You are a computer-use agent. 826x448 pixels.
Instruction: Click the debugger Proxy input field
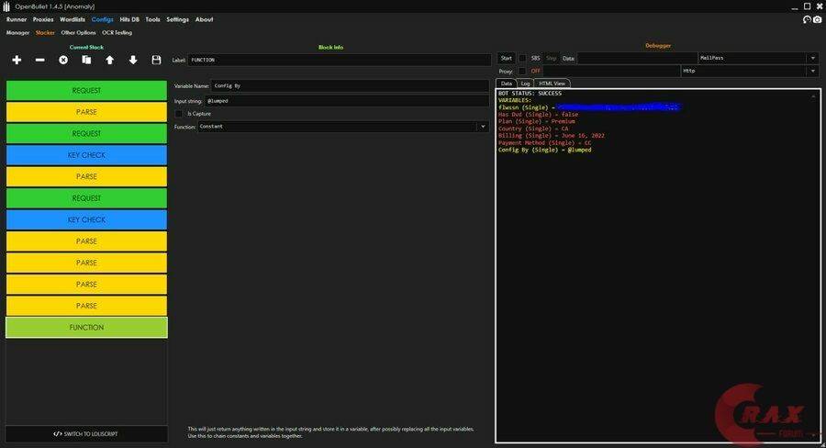coord(611,71)
